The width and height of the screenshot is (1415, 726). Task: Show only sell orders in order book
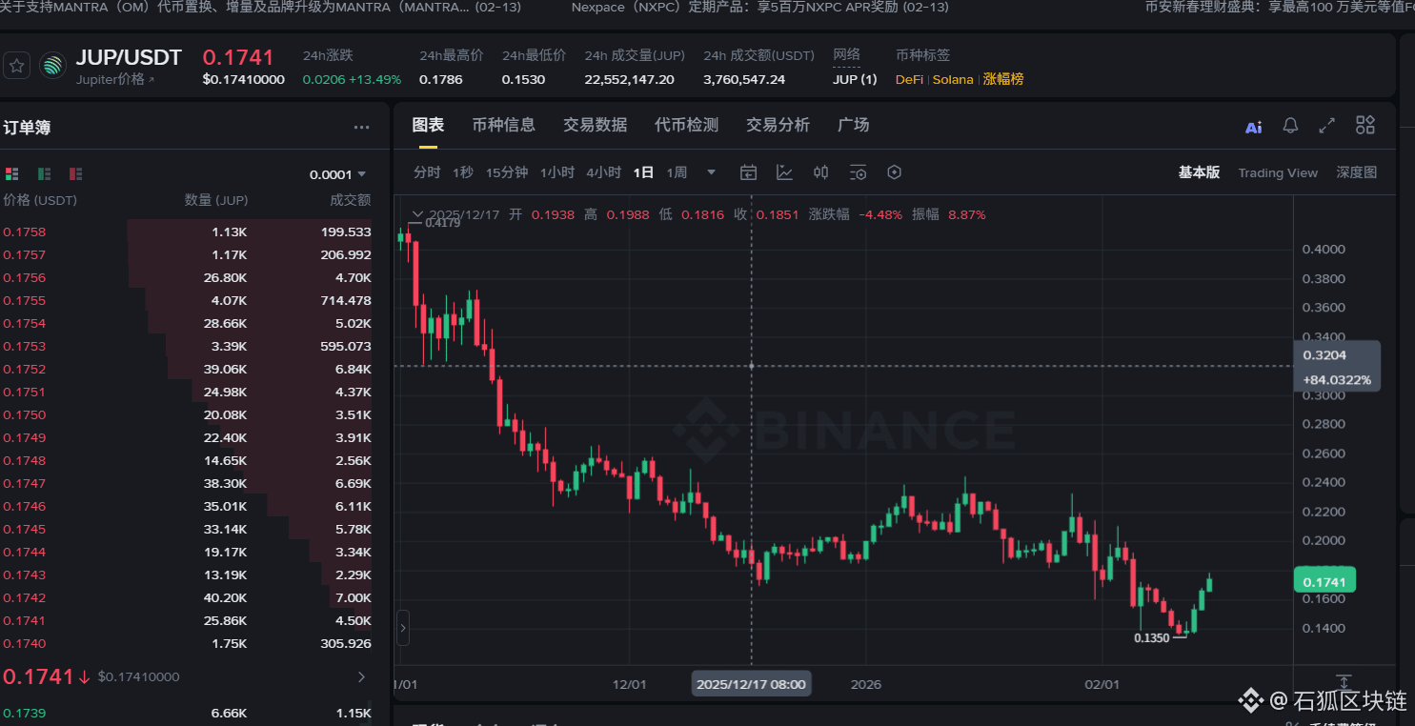75,174
